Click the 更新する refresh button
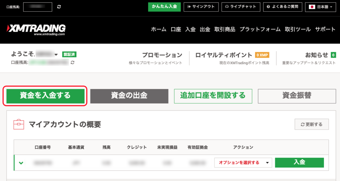This screenshot has width=340, height=181. 311,124
